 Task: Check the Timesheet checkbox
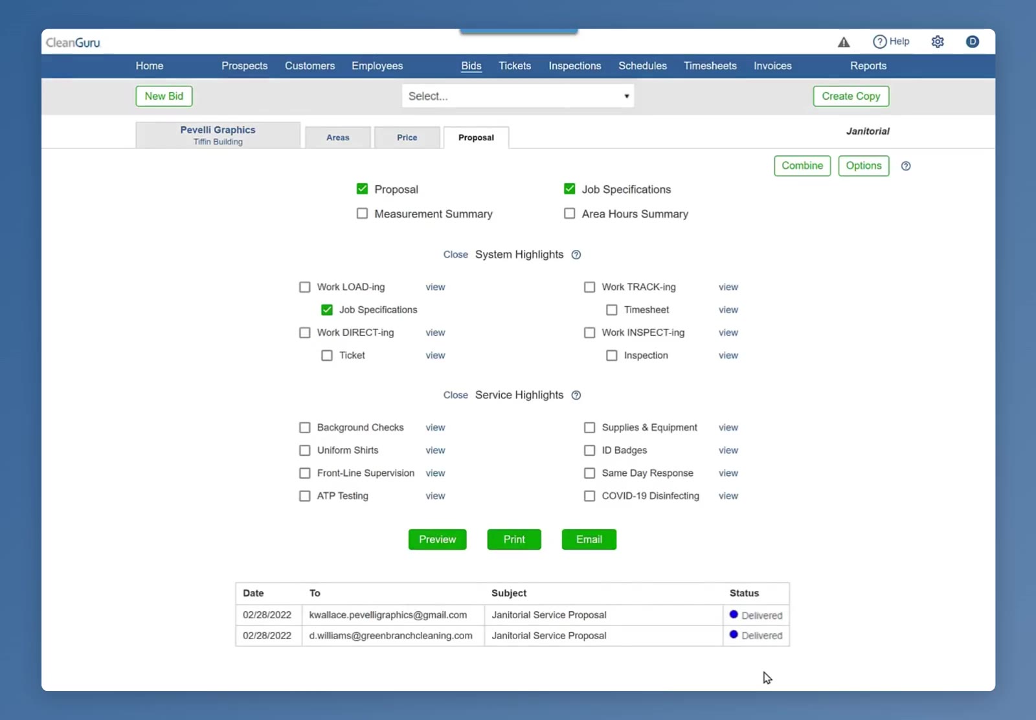point(611,310)
